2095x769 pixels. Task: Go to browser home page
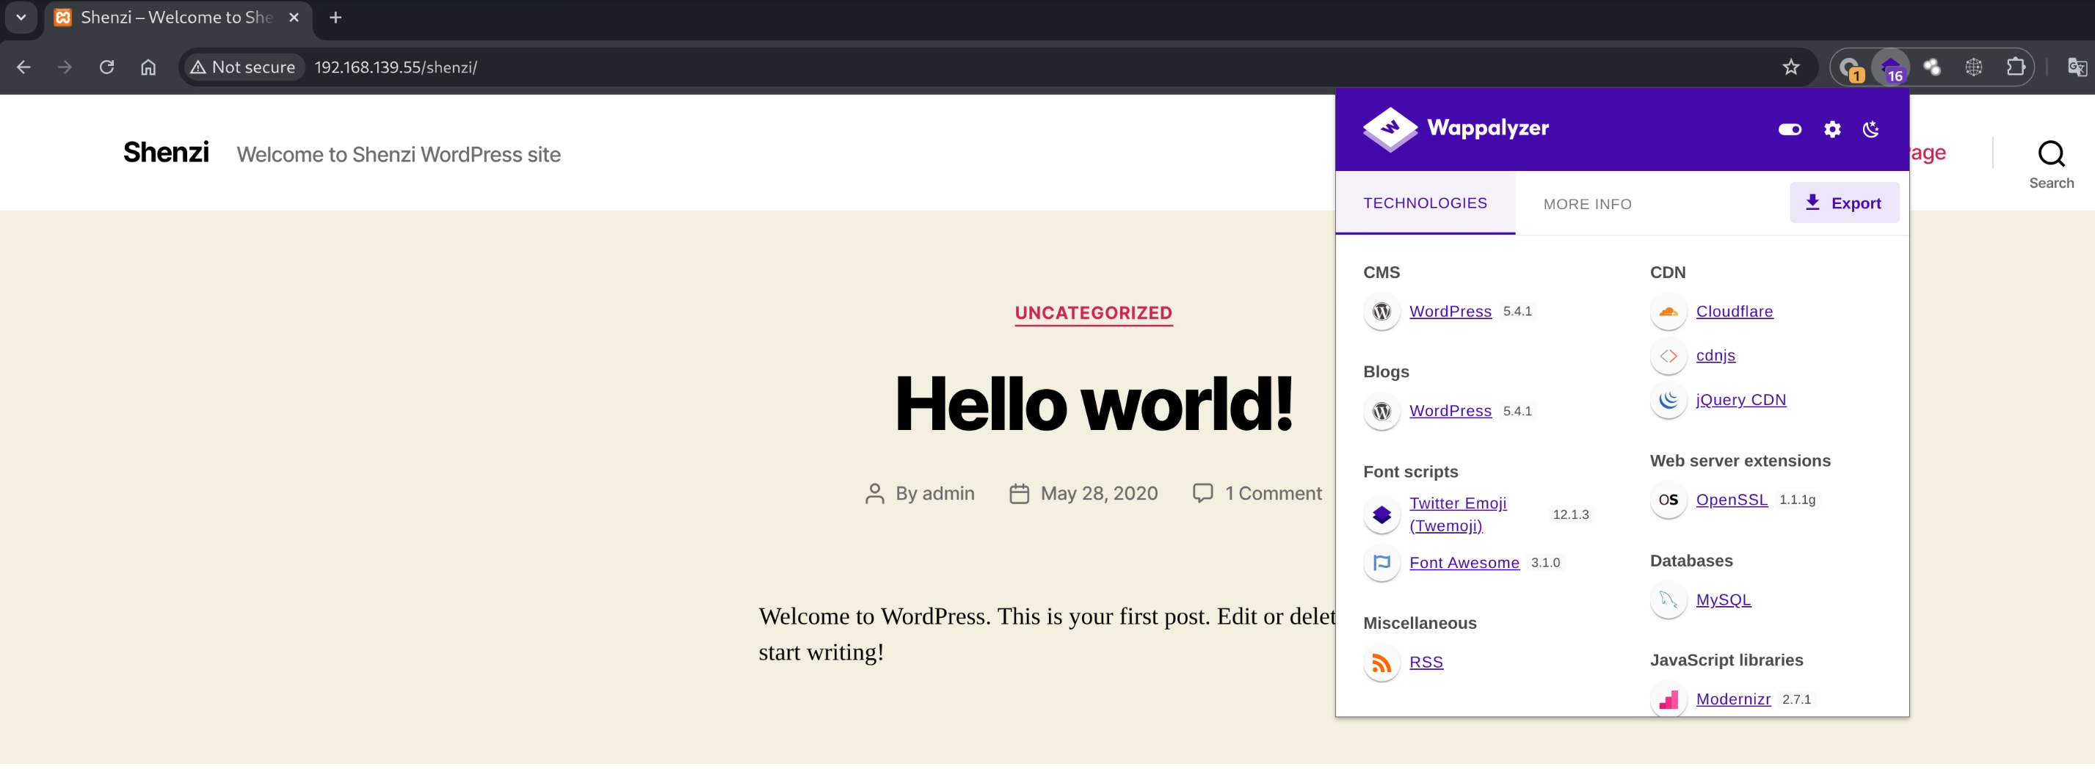click(x=148, y=68)
